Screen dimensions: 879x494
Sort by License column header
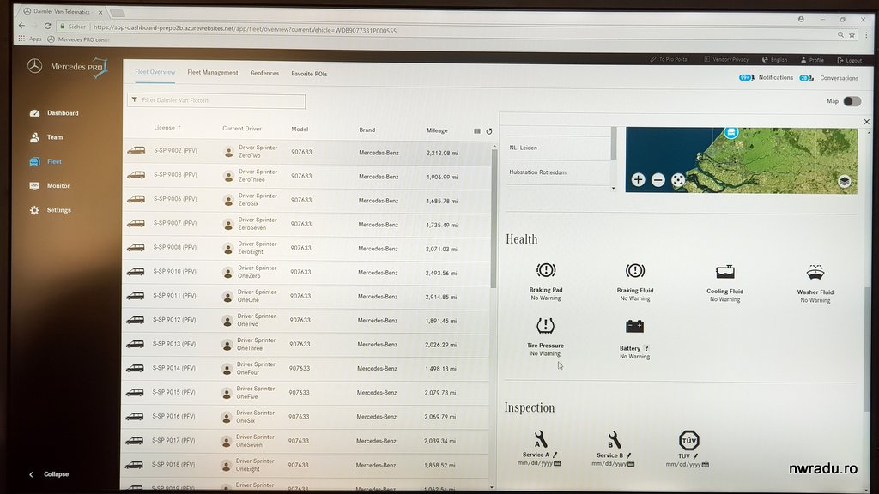[167, 128]
